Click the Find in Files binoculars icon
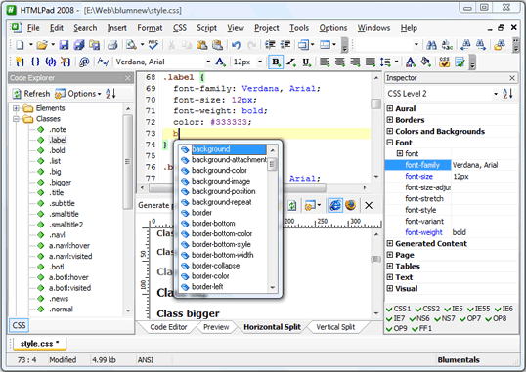The image size is (526, 372). (500, 45)
